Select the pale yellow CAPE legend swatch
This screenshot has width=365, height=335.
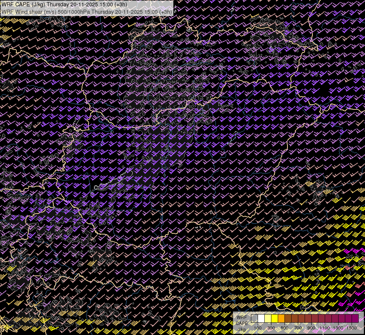tap(268, 318)
